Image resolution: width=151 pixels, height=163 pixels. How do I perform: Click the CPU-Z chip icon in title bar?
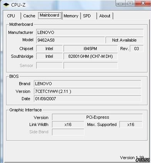(x=6, y=5)
